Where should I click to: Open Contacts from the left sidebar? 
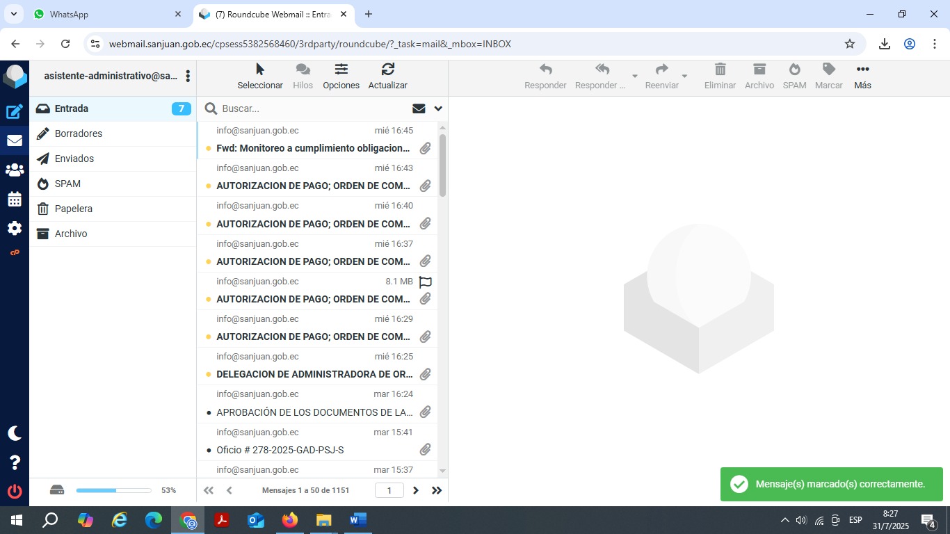pyautogui.click(x=15, y=170)
